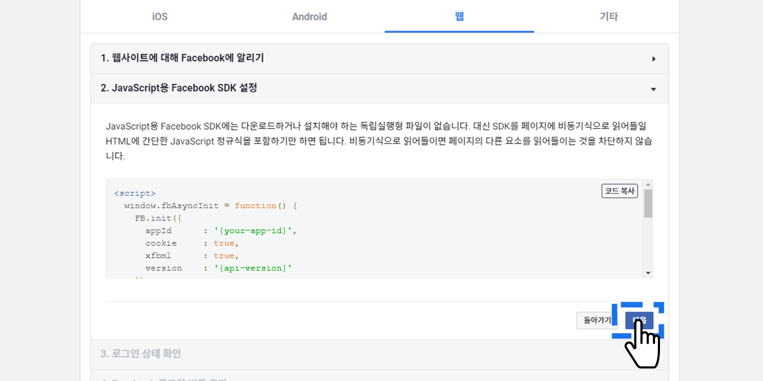Image resolution: width=763 pixels, height=381 pixels.
Task: Click the '<script>' line in the code
Action: 135,193
